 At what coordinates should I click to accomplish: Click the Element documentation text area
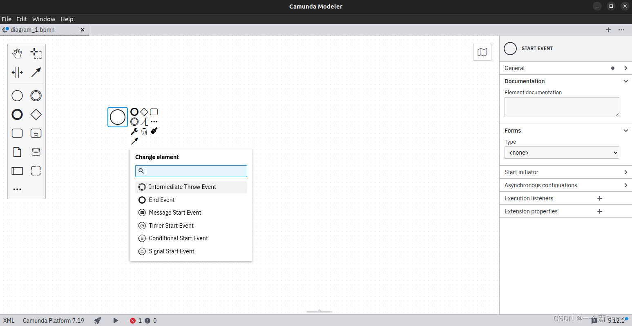click(562, 107)
